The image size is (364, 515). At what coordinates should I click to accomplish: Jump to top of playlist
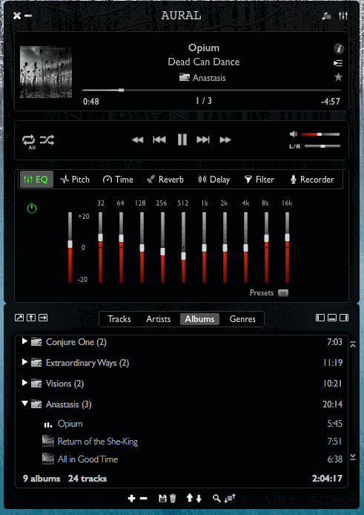(x=353, y=344)
